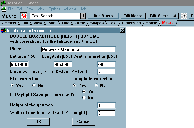Click the Text Search macro combo box
Image resolution: width=194 pixels, height=128 pixels.
pyautogui.click(x=55, y=16)
